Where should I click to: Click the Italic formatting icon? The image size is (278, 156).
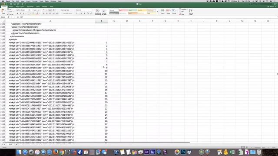20,13
